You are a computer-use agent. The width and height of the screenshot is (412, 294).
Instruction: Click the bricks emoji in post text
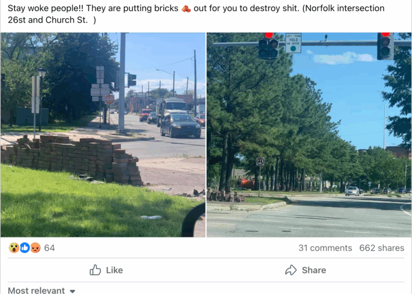tap(186, 9)
